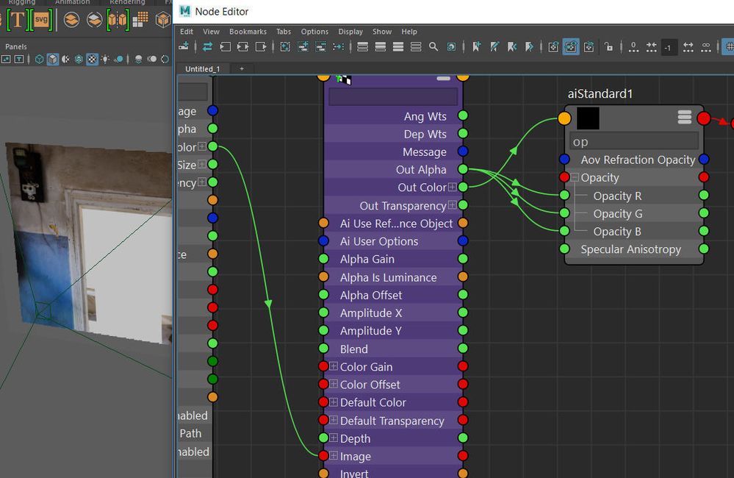The image size is (734, 478).
Task: Add a new Node Editor tab
Action: [242, 69]
